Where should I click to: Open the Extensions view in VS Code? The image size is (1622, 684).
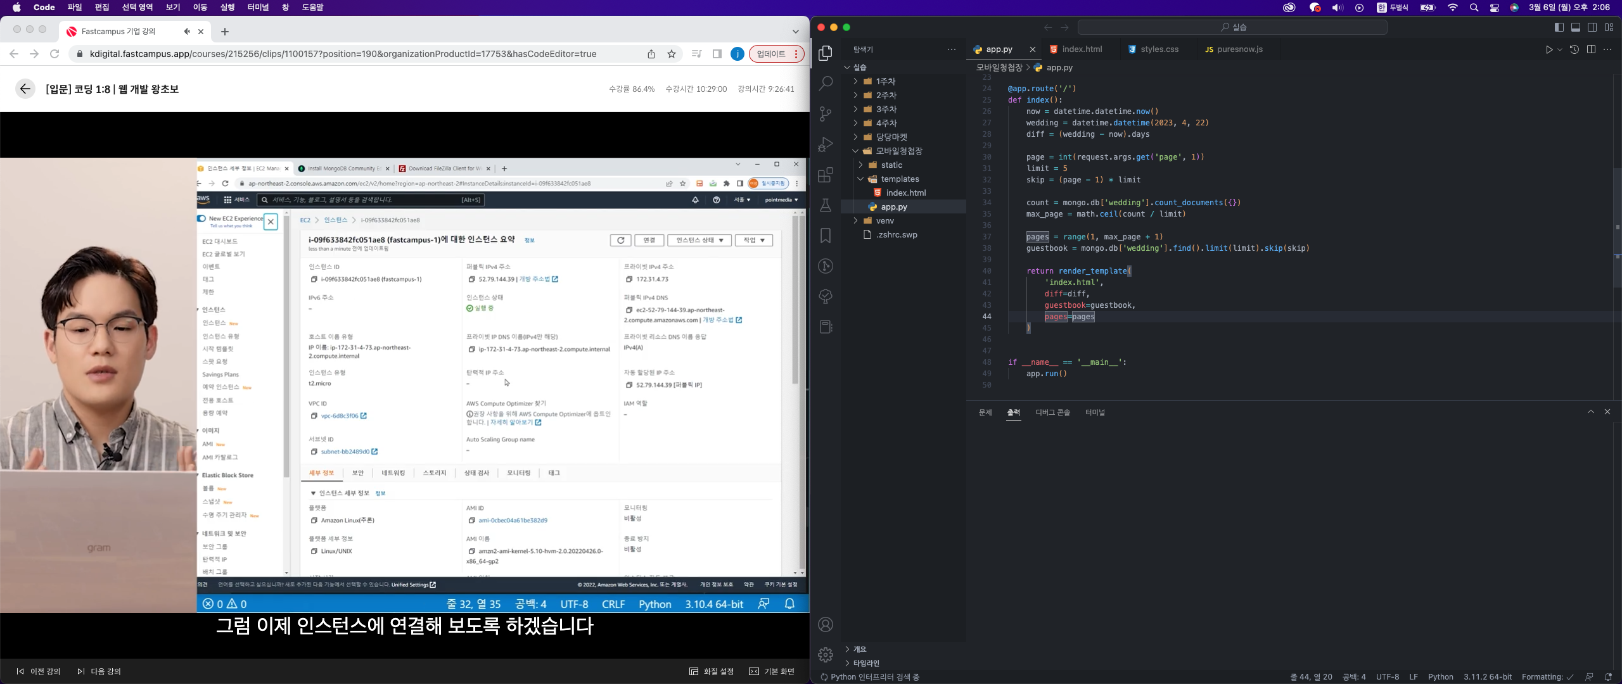[825, 175]
